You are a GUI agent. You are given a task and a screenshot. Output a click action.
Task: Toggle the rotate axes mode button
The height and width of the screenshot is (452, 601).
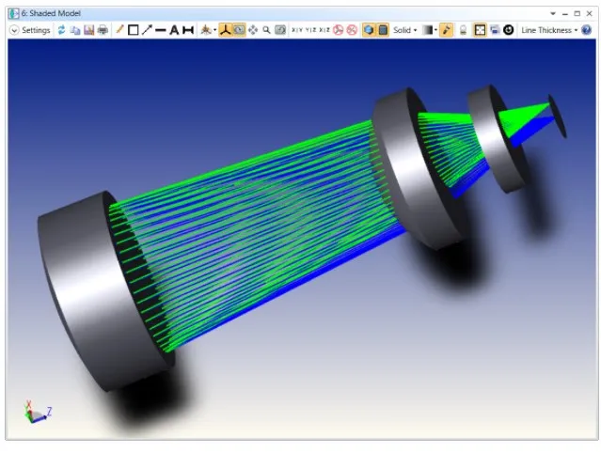coord(226,30)
